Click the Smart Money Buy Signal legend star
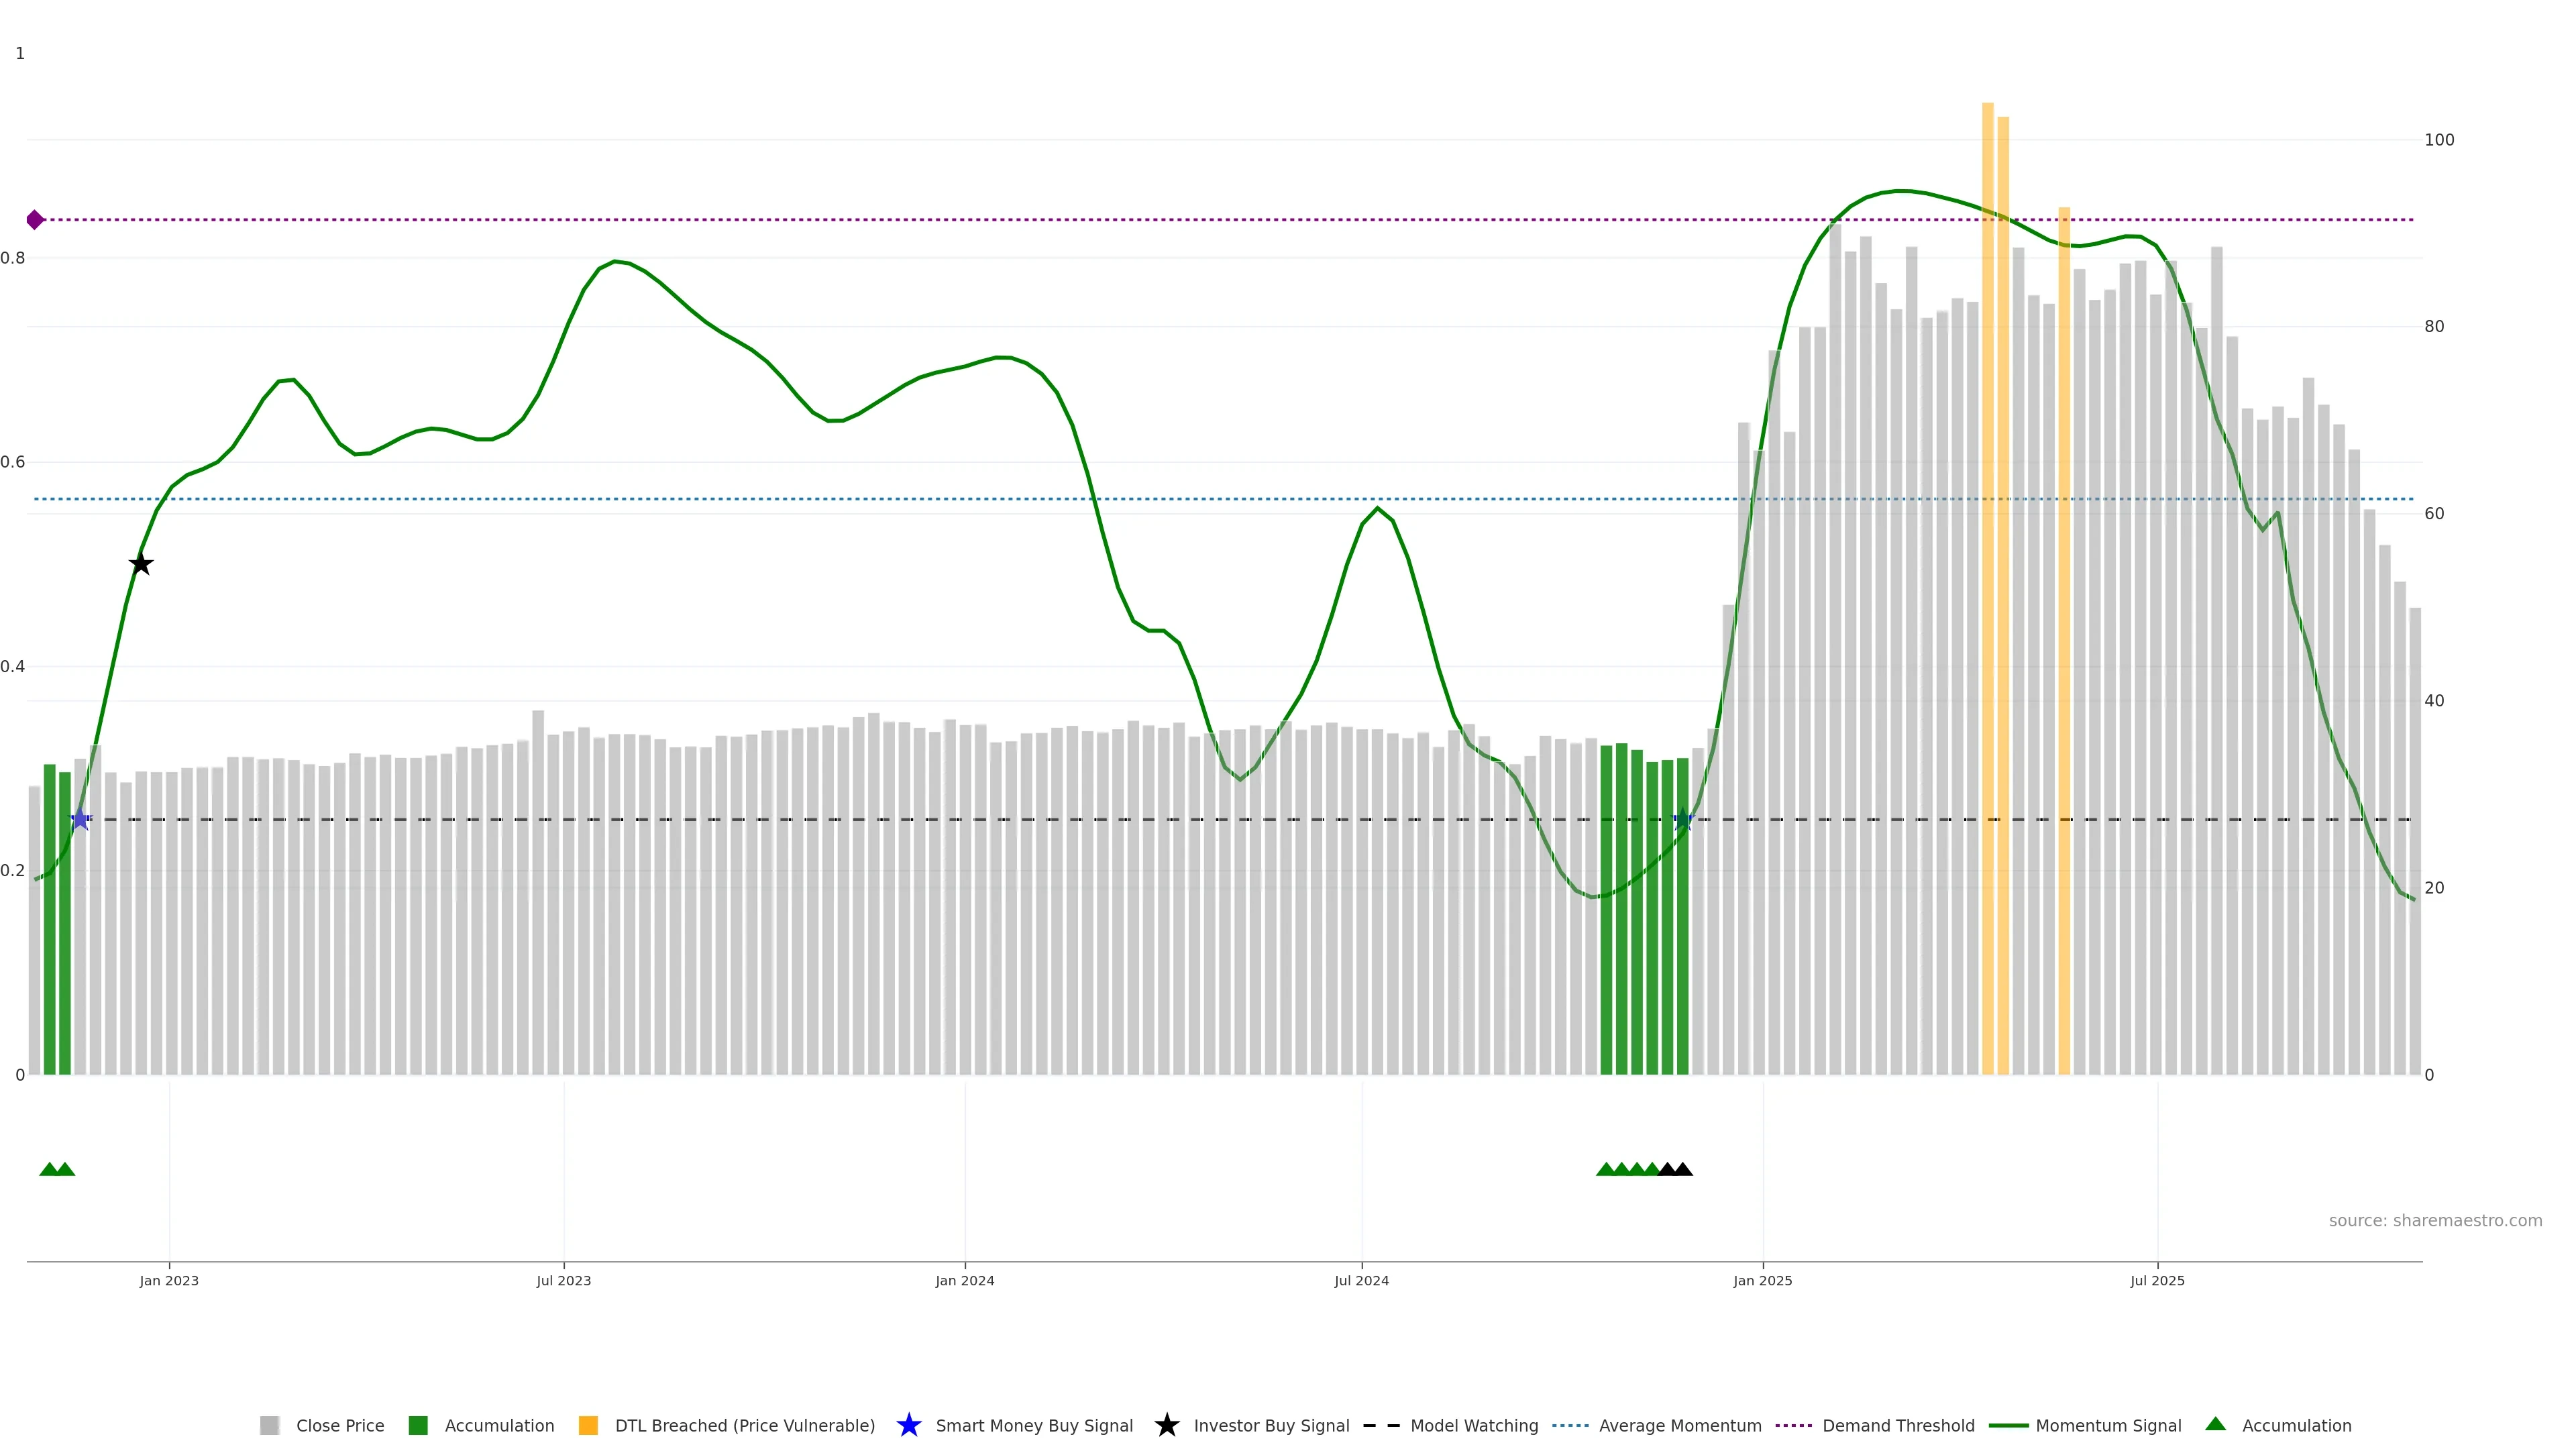Image resolution: width=2576 pixels, height=1449 pixels. [x=908, y=1425]
